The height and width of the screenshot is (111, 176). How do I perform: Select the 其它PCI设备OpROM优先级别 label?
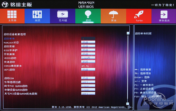click(21, 94)
